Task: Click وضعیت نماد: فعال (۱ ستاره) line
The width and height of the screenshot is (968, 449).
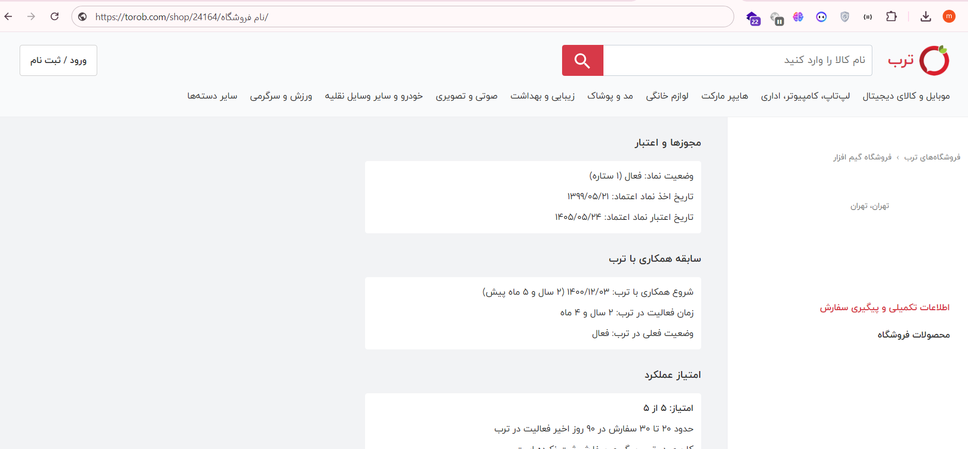Action: pos(641,176)
